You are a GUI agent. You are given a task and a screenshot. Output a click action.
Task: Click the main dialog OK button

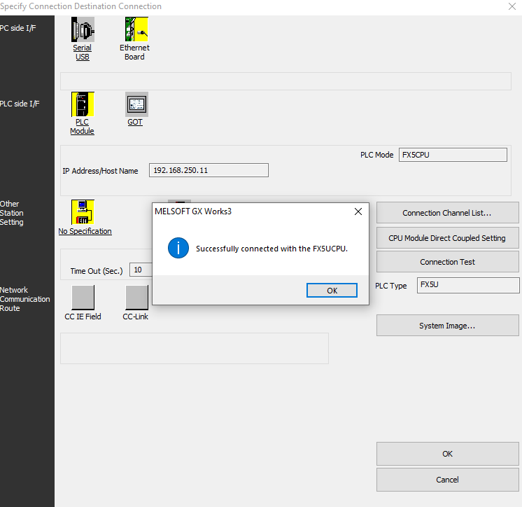(447, 454)
